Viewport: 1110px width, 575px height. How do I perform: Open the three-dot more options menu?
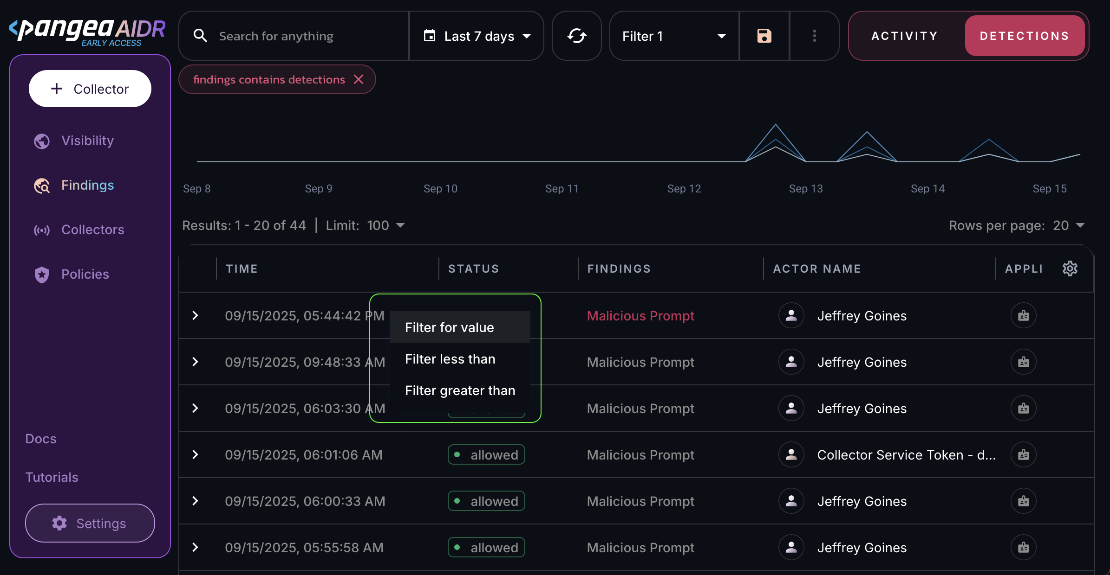(814, 36)
